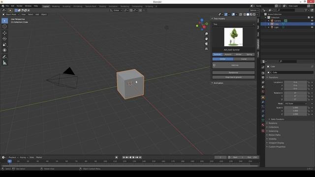Viewport: 315px width, 177px height.
Task: Click the Location X value field
Action: coord(295,82)
